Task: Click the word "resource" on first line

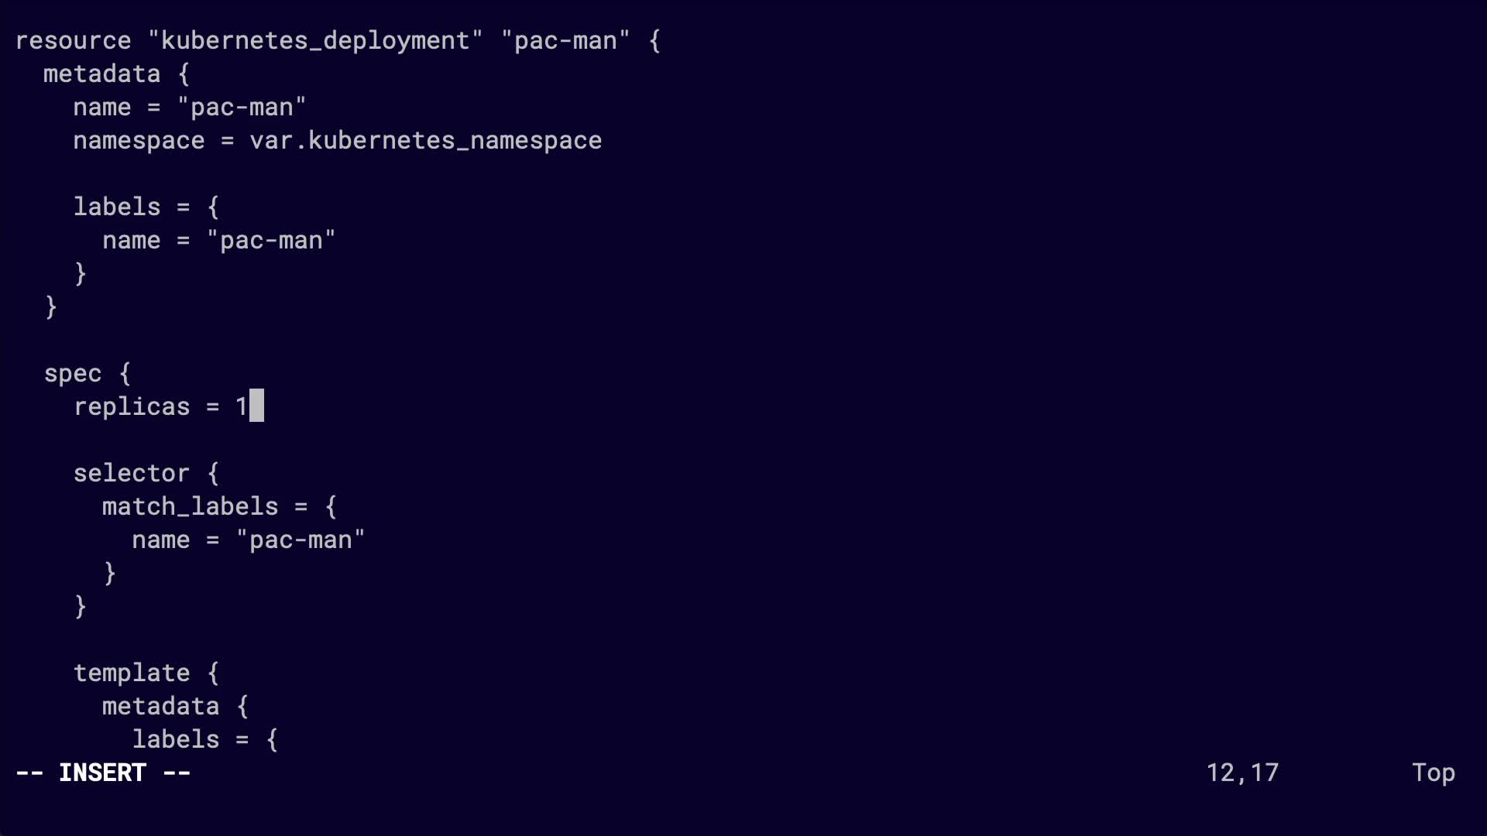Action: (x=74, y=40)
